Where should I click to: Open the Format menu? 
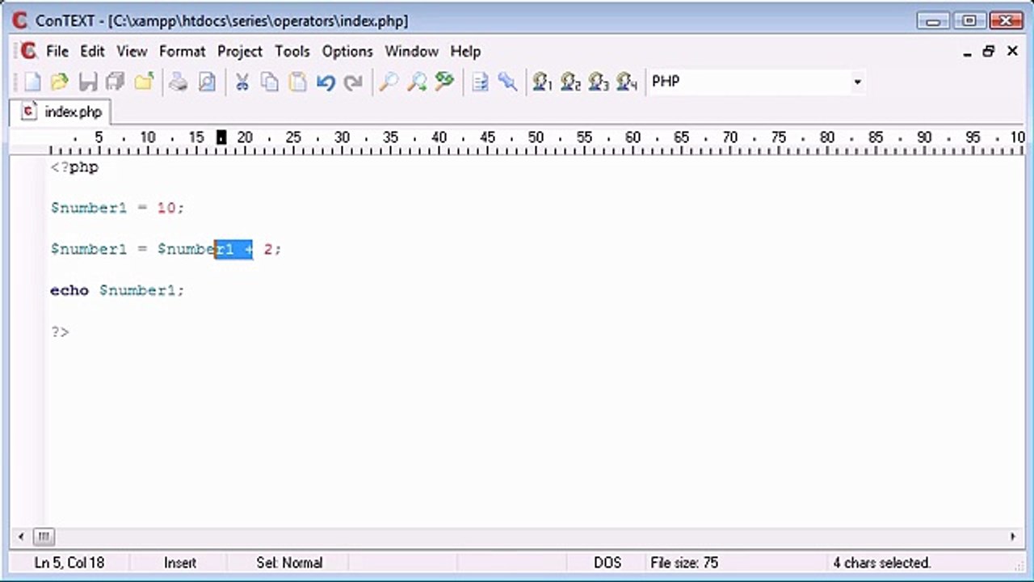[183, 51]
